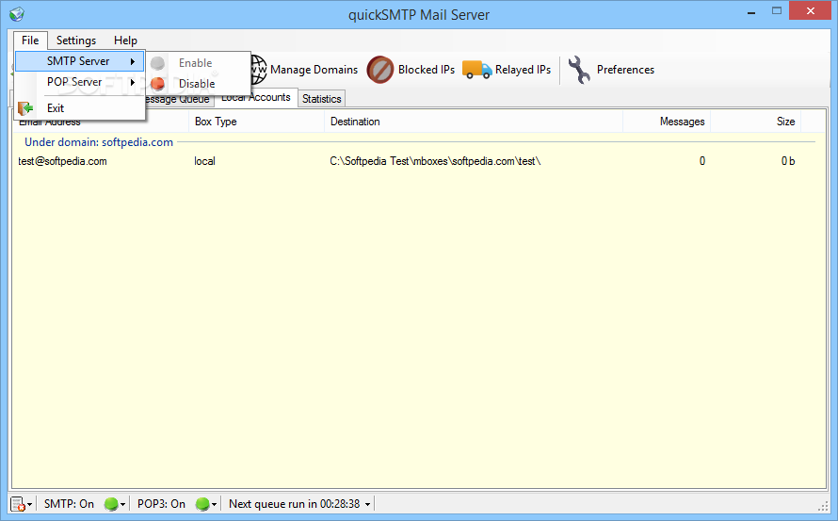Sort by Destination column header

pos(474,122)
